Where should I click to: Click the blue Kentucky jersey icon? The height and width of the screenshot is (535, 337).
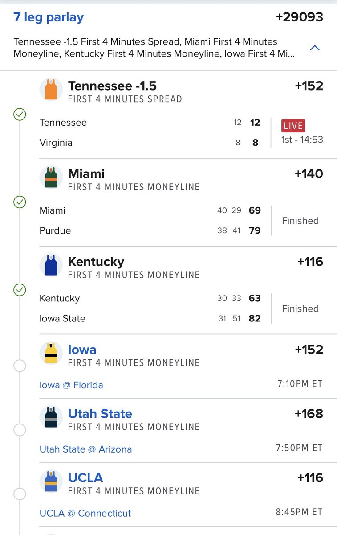point(51,265)
